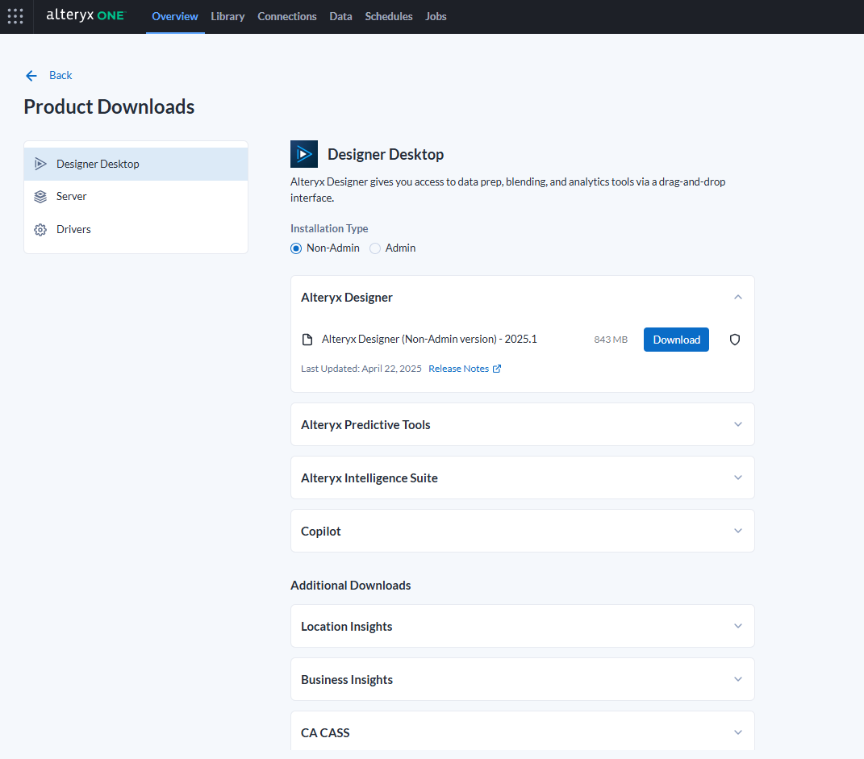The width and height of the screenshot is (864, 759).
Task: Select the Admin installation type
Action: tap(375, 248)
